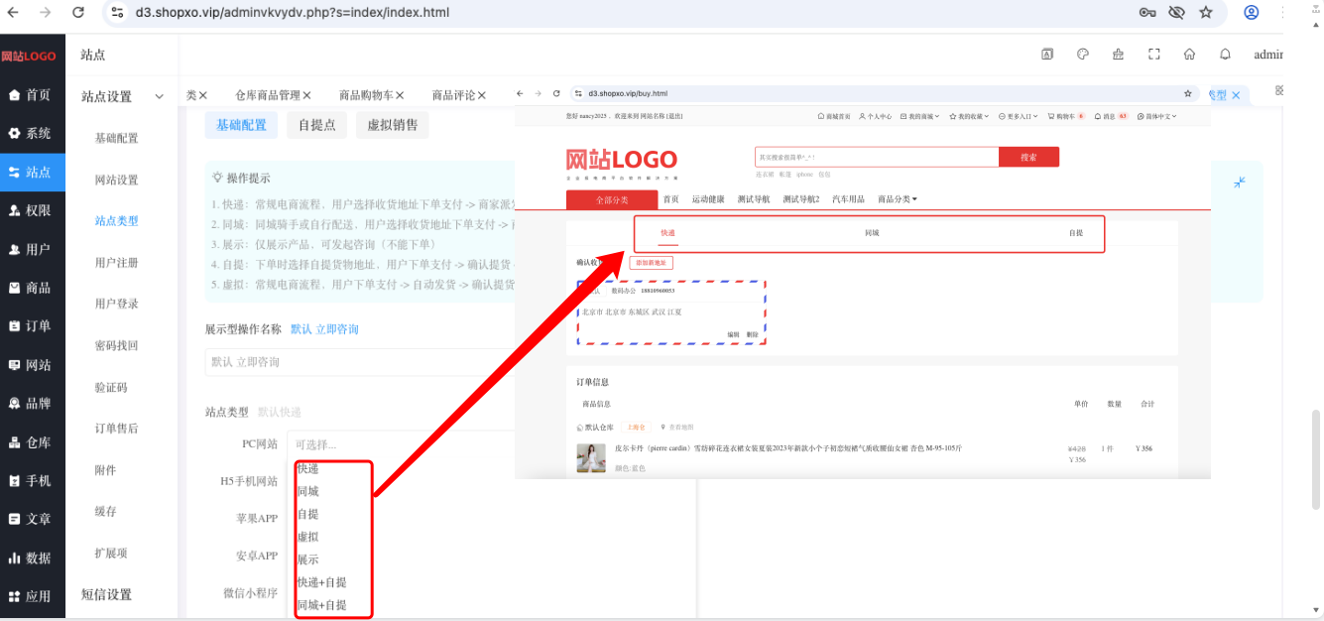Click the 展示型操作名称 input field

[x=360, y=362]
